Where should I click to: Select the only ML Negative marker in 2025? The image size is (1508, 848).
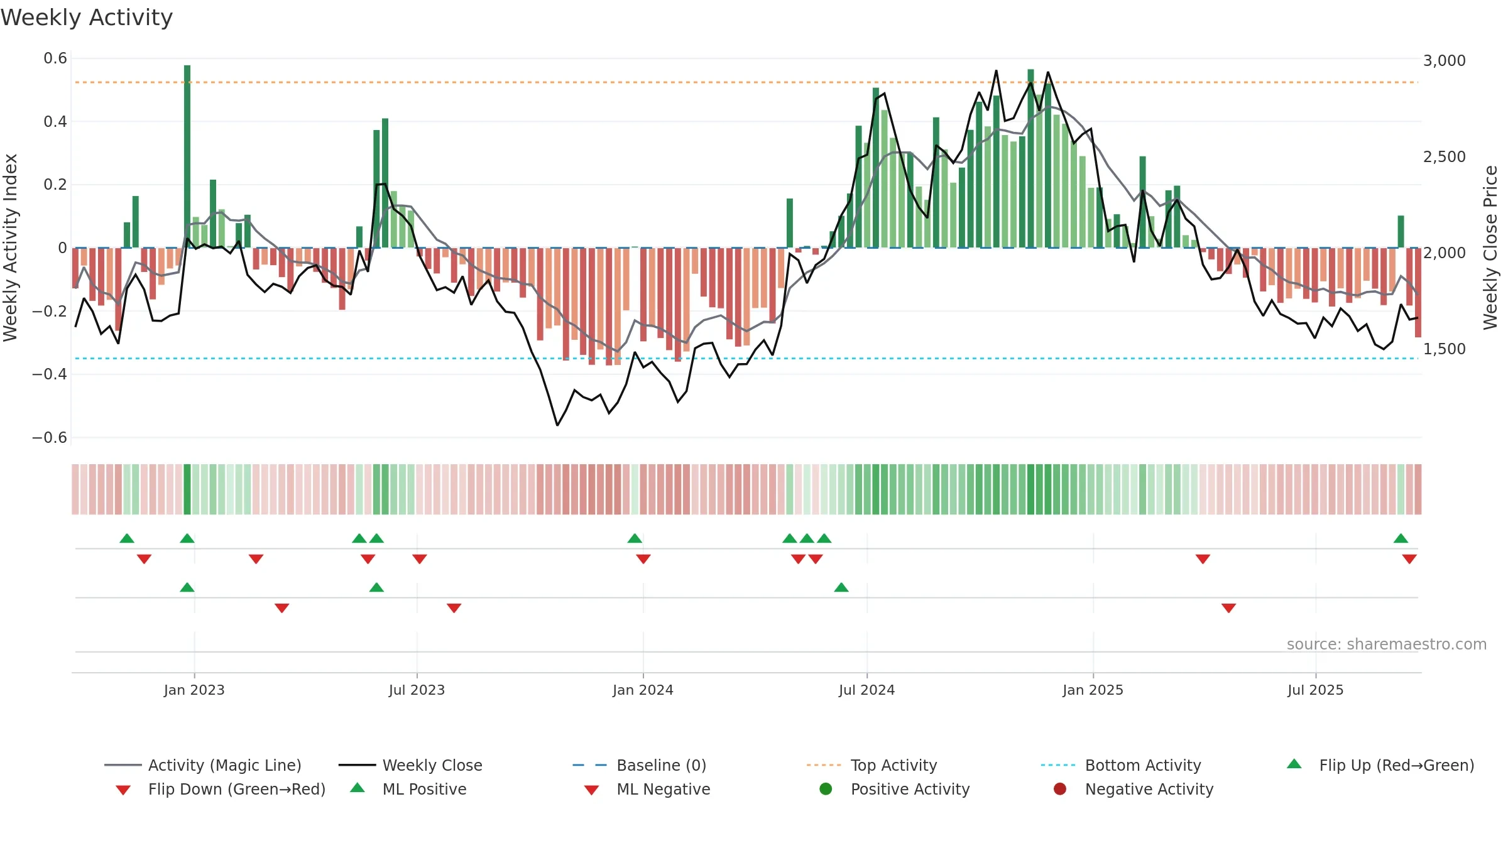[1229, 608]
